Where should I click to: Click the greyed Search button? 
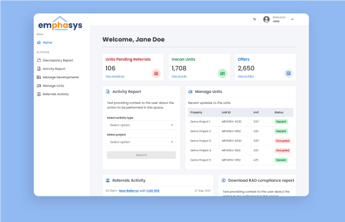point(142,155)
